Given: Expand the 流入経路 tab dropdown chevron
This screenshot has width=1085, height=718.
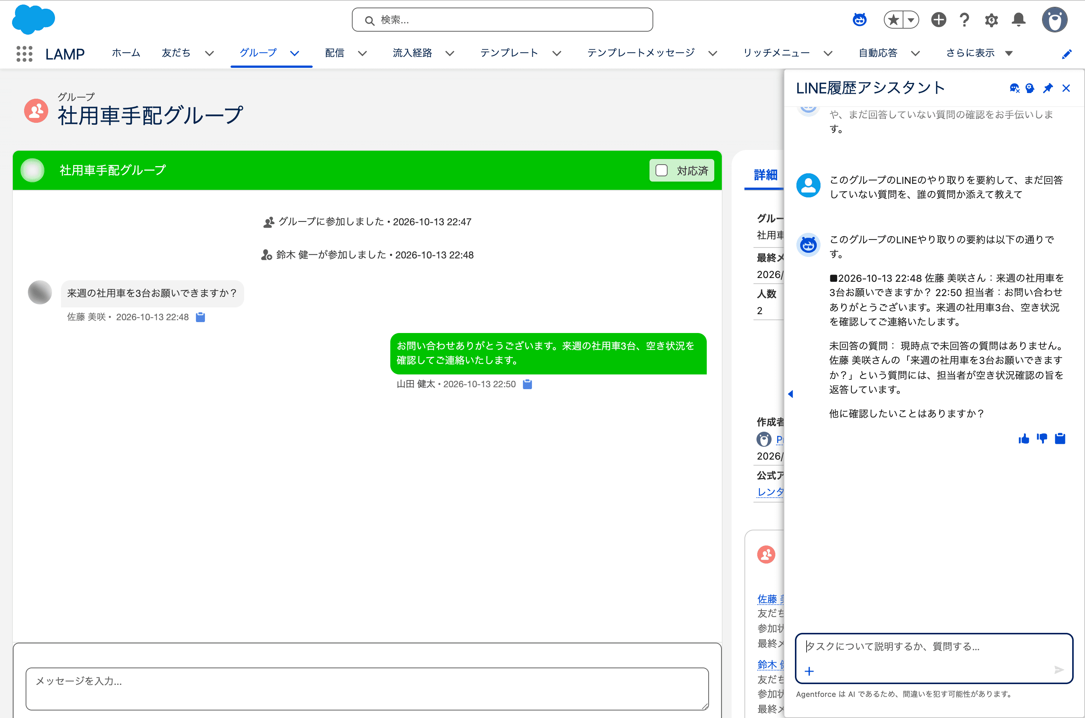Looking at the screenshot, I should 449,53.
